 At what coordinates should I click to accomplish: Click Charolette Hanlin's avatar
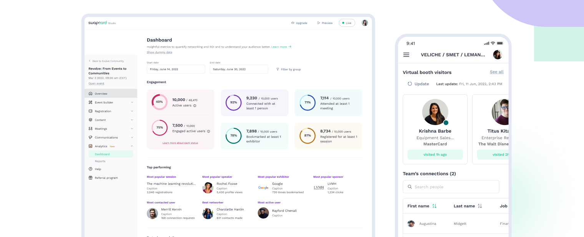(208, 213)
